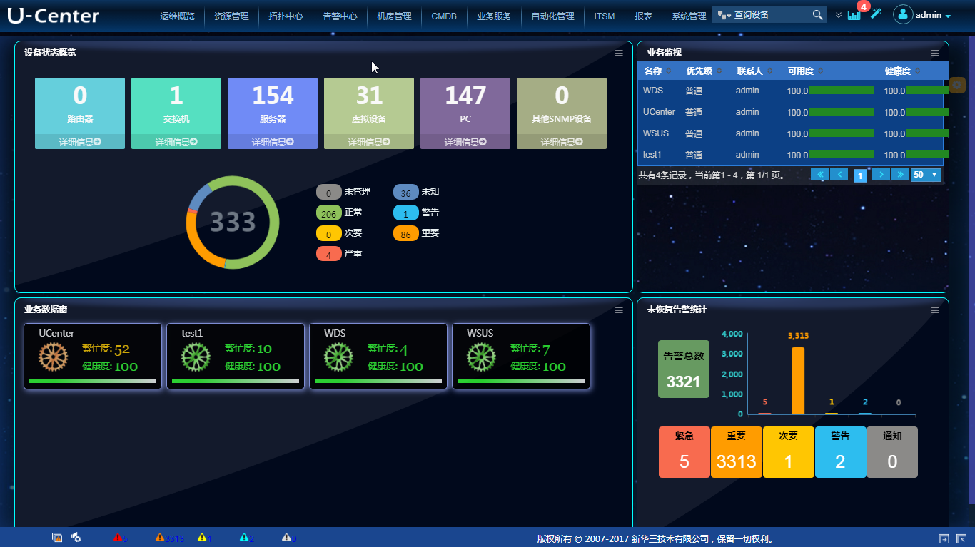This screenshot has width=975, height=547.
Task: Click the gears icon in status bar
Action: 75,537
